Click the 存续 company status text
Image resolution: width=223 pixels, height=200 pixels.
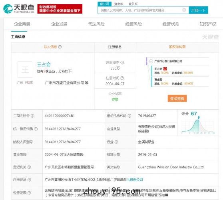pos(115,99)
